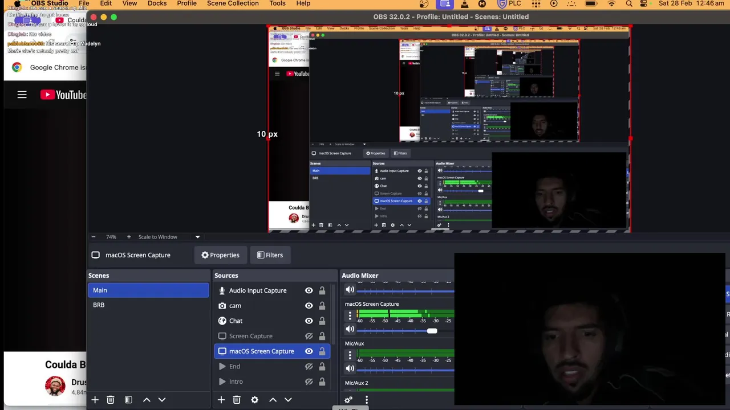Image resolution: width=730 pixels, height=410 pixels.
Task: Open the Tools menu
Action: [x=277, y=3]
